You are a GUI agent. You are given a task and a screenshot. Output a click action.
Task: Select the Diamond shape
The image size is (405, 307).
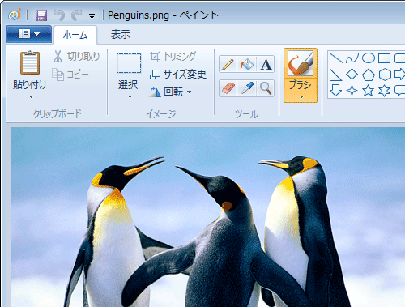(352, 75)
